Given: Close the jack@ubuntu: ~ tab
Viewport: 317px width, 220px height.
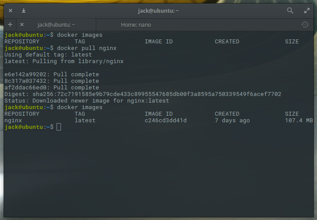Looking at the screenshot, I should [22, 25].
